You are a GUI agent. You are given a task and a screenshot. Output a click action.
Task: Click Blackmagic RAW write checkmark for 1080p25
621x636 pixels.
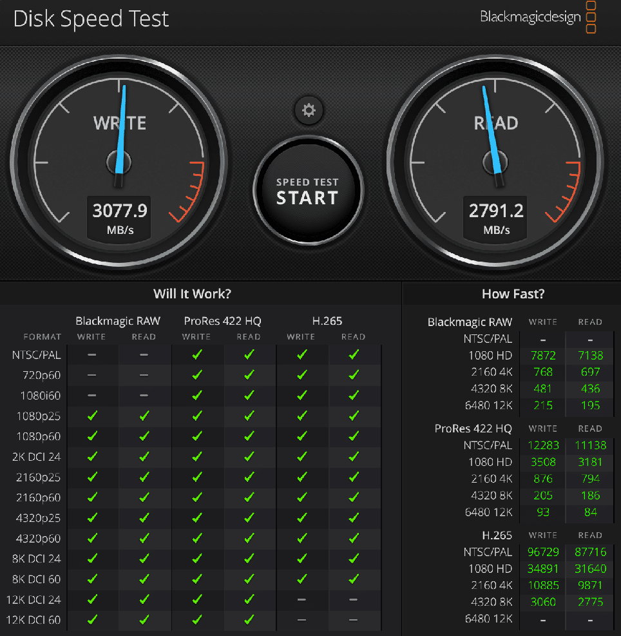coord(92,416)
